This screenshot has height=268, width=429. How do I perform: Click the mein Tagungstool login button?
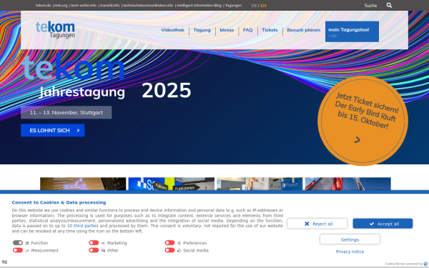(x=352, y=31)
